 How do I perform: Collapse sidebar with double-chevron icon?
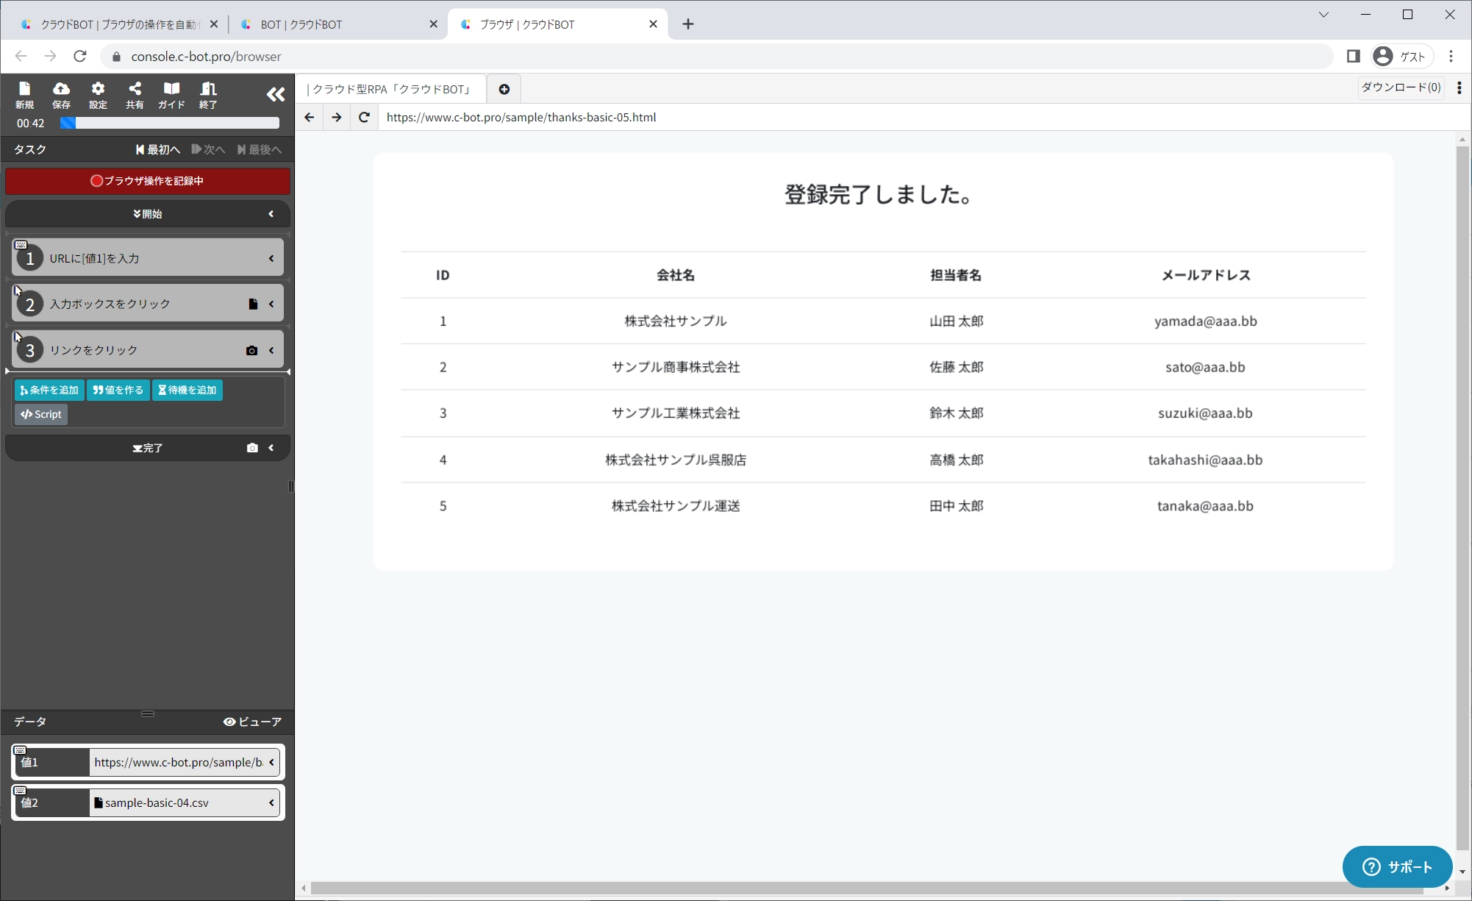click(275, 94)
